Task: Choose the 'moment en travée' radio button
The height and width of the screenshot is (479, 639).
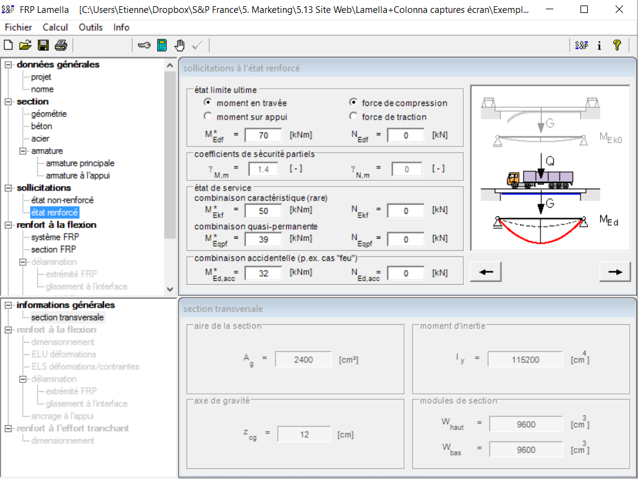Action: (x=208, y=103)
